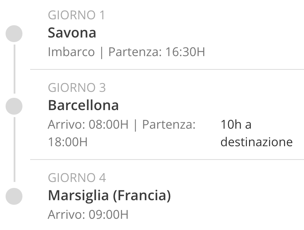Open the Savona port title
Image resolution: width=304 pixels, height=230 pixels.
click(x=72, y=33)
